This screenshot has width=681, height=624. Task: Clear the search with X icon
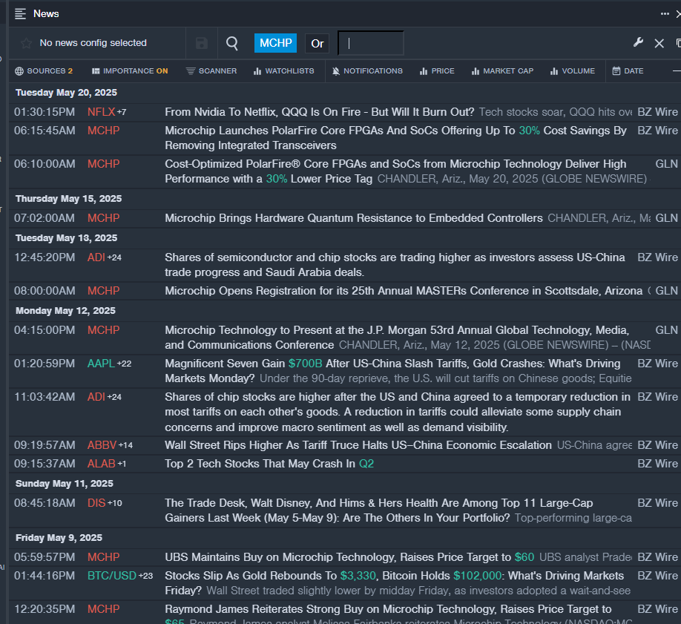pos(659,43)
